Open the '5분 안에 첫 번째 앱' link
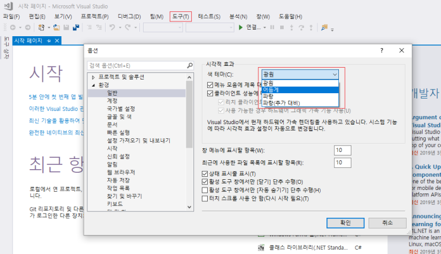This screenshot has width=441, height=254. tap(56, 97)
